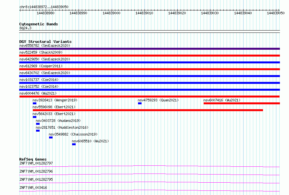289x195 pixels.
Task: Click the nsv2817651 (Huddleston2016) blue marker
Action: pos(38,131)
